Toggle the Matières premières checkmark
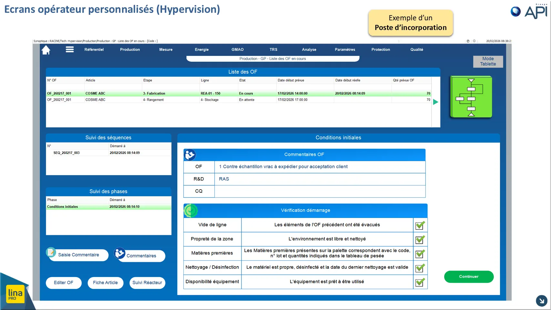The height and width of the screenshot is (310, 551). point(420,253)
